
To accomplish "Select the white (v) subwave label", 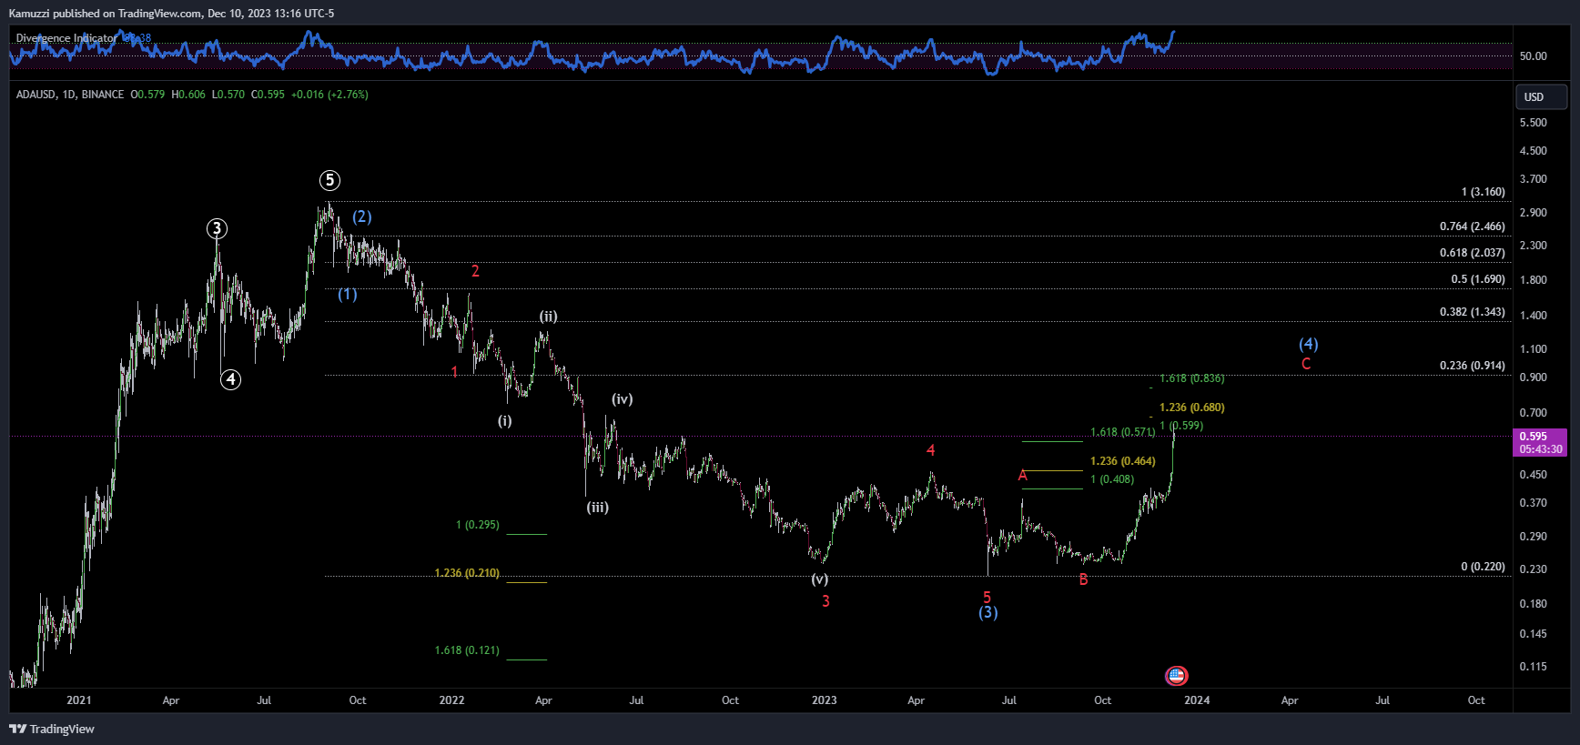I will pyautogui.click(x=819, y=579).
